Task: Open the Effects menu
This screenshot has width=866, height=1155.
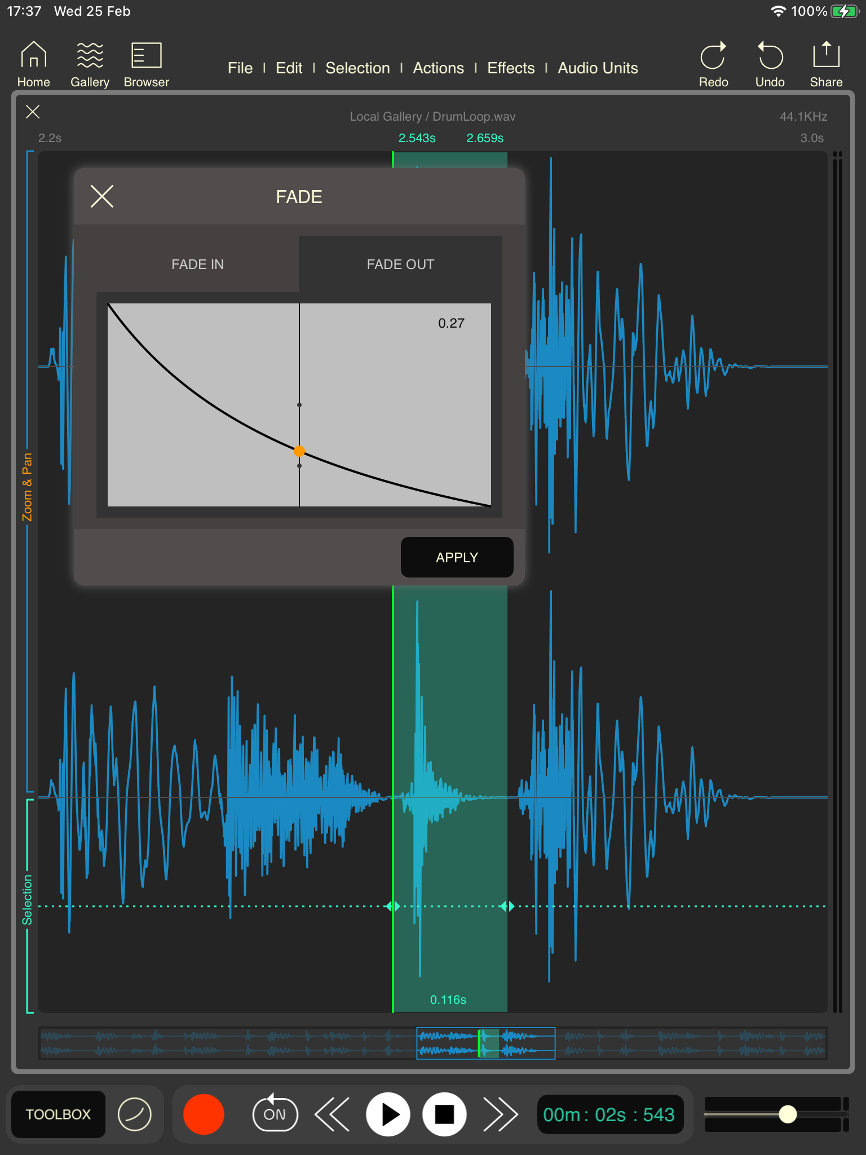Action: [x=511, y=68]
